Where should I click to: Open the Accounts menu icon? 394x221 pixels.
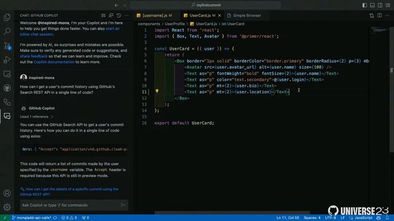(7, 193)
